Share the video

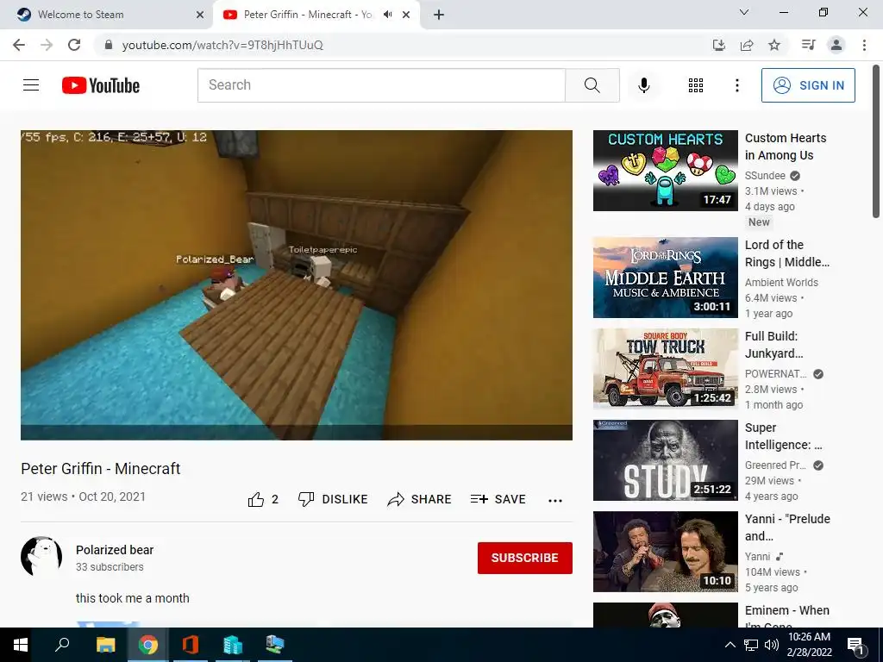(x=419, y=499)
